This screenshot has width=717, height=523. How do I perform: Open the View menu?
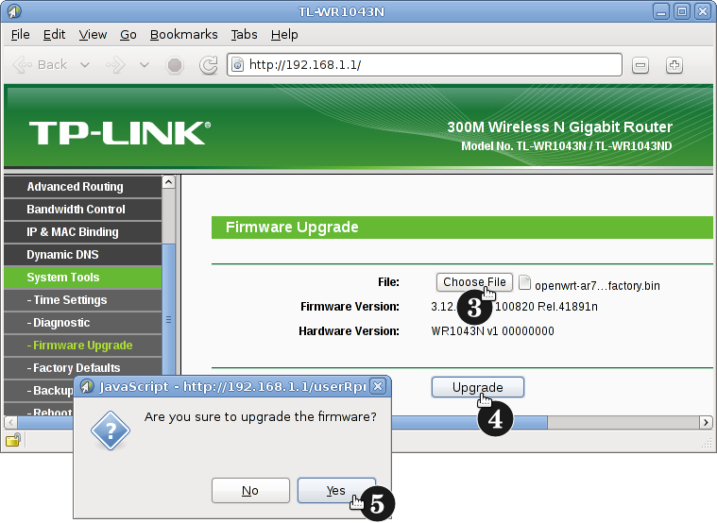pos(93,35)
